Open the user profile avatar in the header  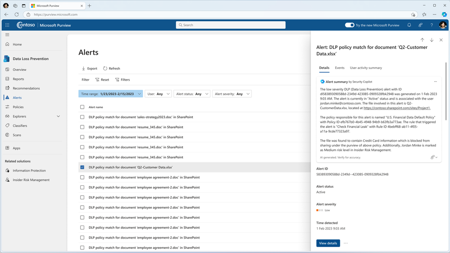point(443,25)
